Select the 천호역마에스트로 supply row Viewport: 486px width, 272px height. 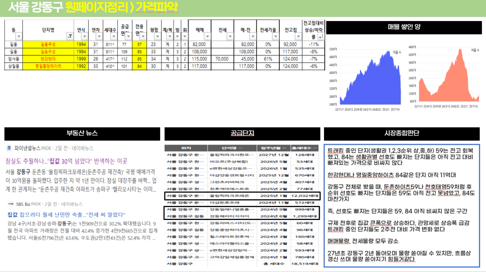click(242, 189)
